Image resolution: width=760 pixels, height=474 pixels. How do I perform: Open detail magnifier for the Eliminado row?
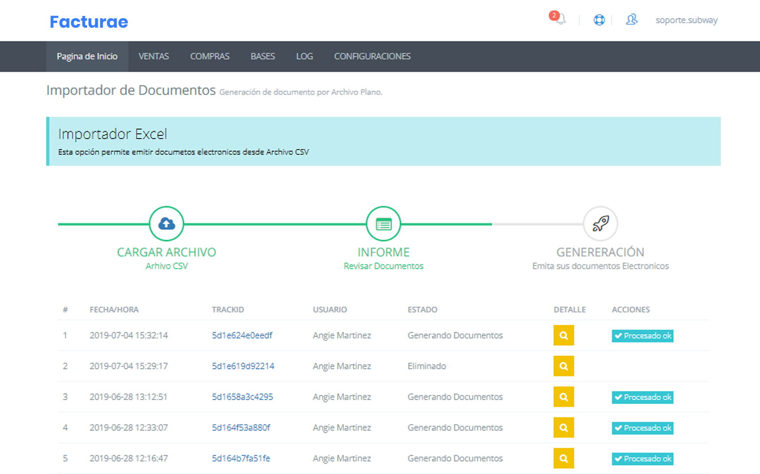coord(564,366)
